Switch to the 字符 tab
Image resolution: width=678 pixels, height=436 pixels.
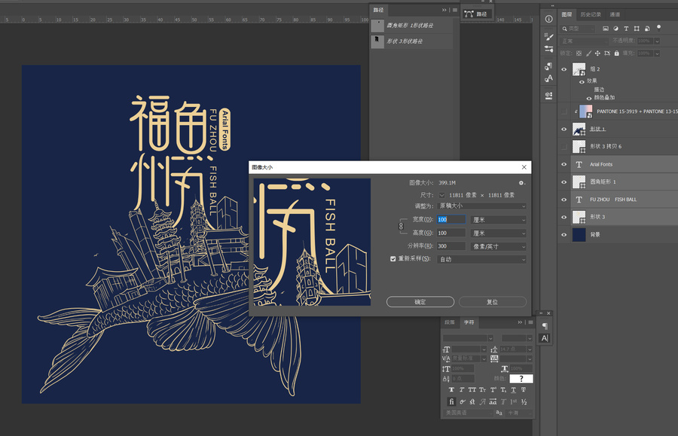pos(469,322)
